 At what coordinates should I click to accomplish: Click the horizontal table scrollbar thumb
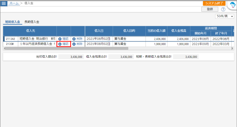point(67,48)
